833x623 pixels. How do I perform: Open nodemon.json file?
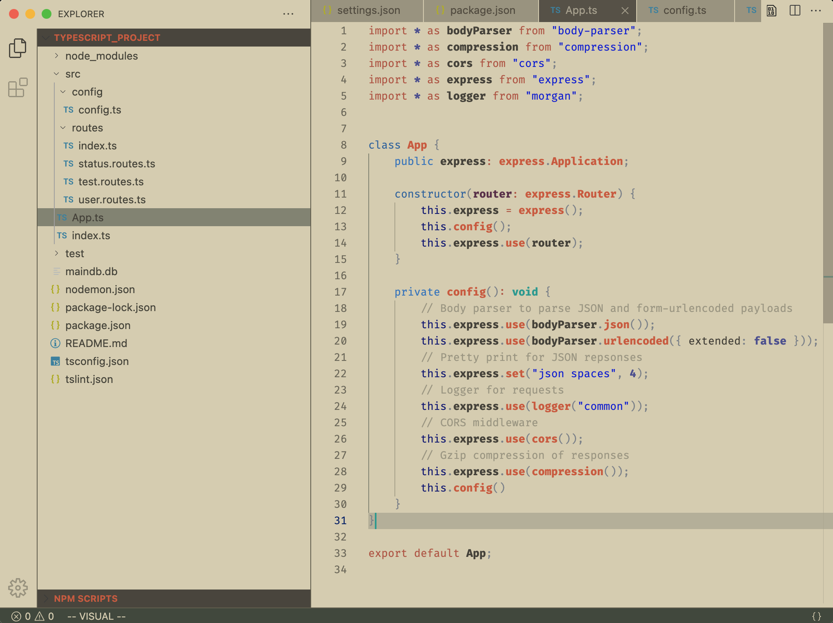tap(174, 289)
